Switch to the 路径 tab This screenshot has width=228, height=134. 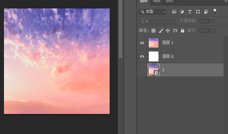170,1
